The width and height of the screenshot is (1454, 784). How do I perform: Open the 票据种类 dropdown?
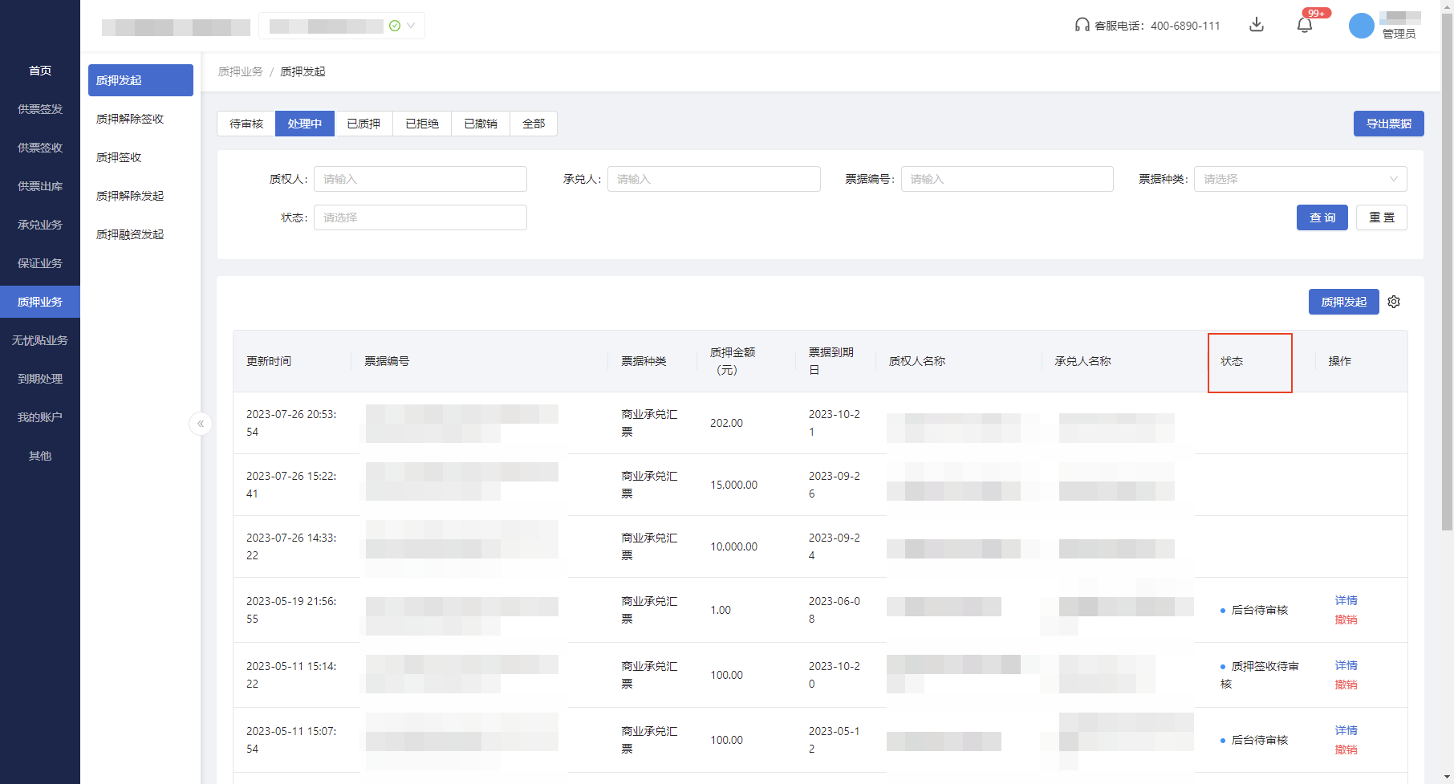tap(1300, 179)
